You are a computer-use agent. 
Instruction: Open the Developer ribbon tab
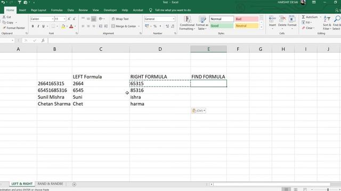pyautogui.click(x=110, y=10)
